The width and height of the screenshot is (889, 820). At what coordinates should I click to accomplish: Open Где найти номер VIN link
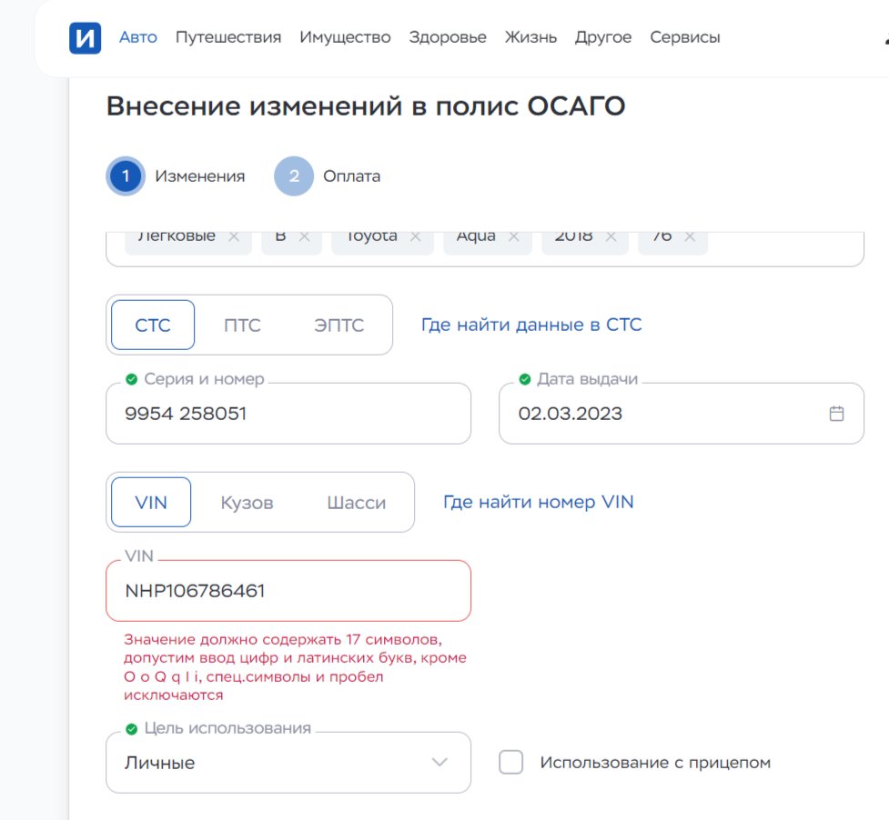coord(538,502)
